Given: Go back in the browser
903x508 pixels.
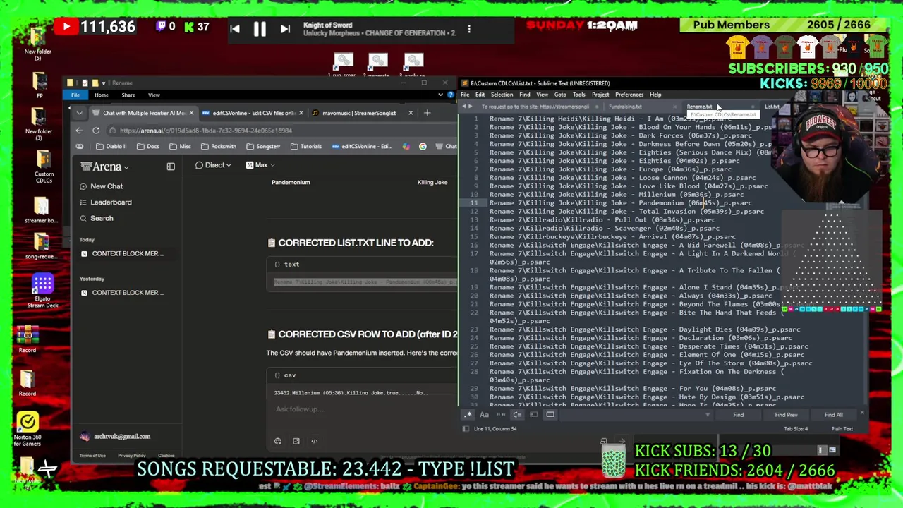Looking at the screenshot, I should 79,131.
